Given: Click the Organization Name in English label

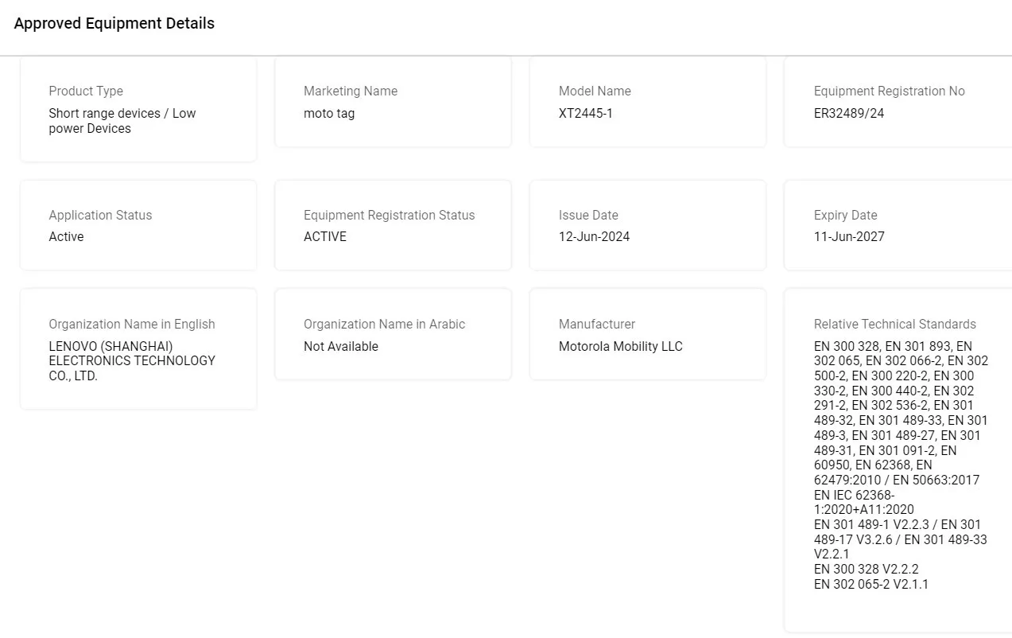Looking at the screenshot, I should point(132,324).
